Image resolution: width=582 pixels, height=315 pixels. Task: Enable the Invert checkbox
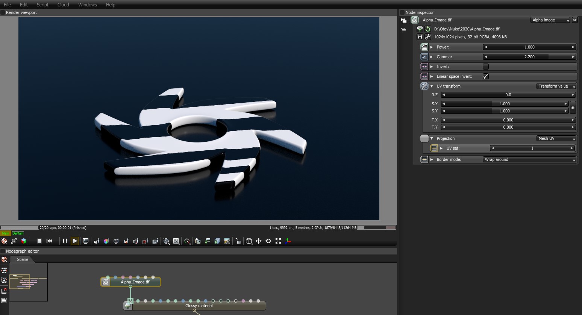(486, 67)
